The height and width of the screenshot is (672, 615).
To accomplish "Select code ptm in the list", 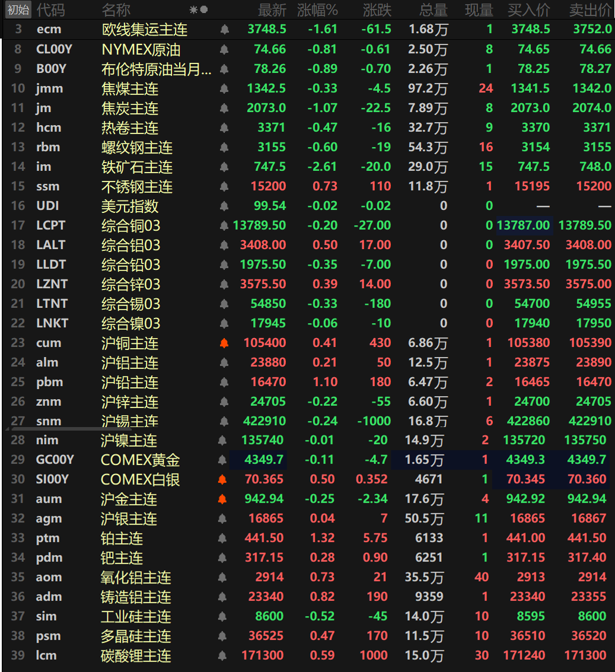I will (47, 538).
